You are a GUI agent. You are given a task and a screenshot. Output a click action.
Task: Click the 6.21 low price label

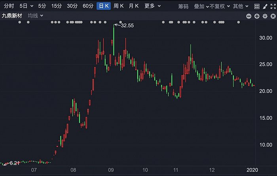15,163
